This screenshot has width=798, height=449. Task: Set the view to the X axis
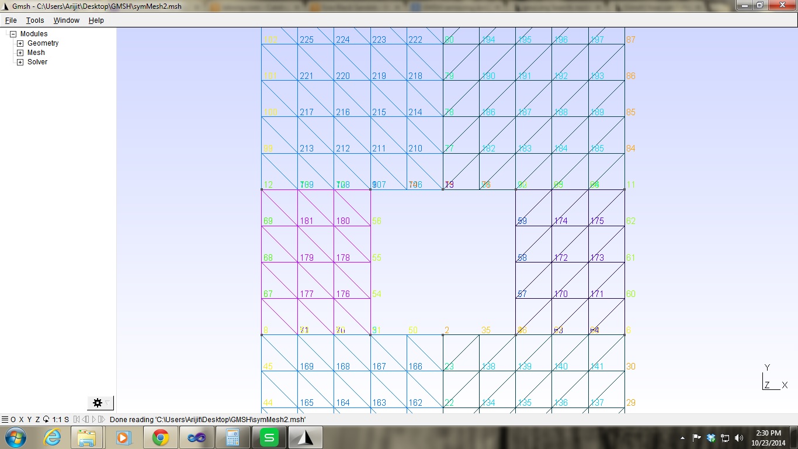point(21,419)
